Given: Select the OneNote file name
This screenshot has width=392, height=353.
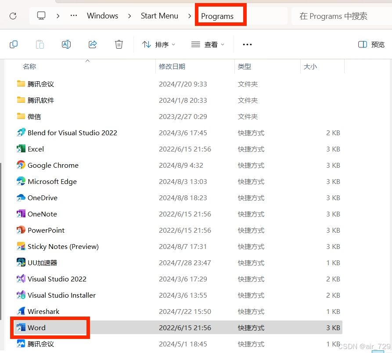Looking at the screenshot, I should [x=42, y=214].
